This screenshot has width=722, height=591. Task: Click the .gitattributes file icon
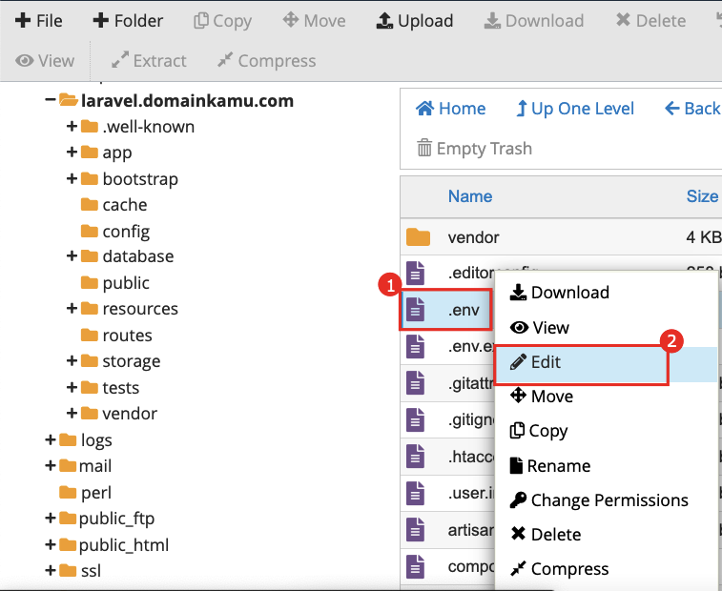point(415,383)
